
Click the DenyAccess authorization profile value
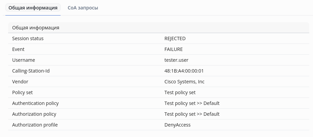177,125
